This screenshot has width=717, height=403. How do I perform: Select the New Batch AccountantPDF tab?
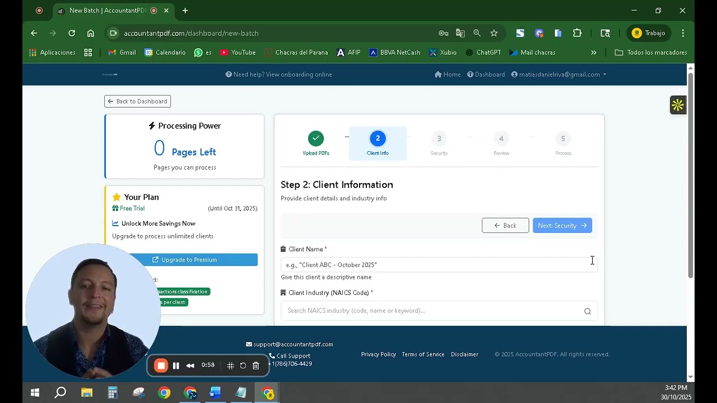click(107, 11)
